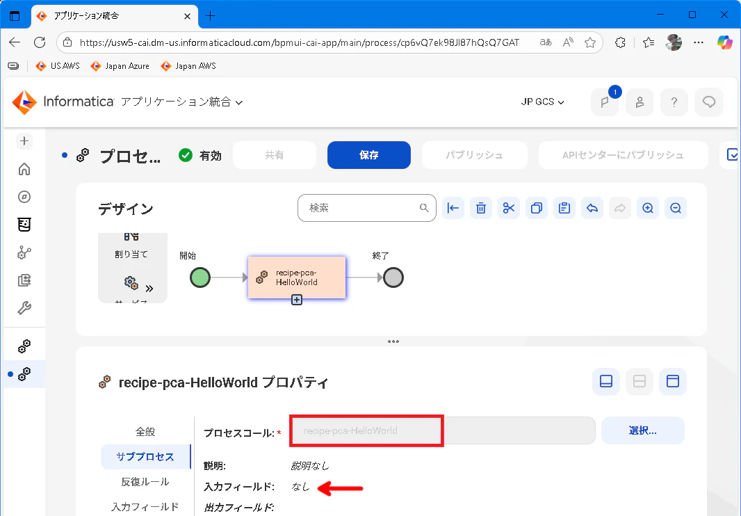Open the Japan AWS bookmark
The image size is (741, 516).
tap(188, 66)
